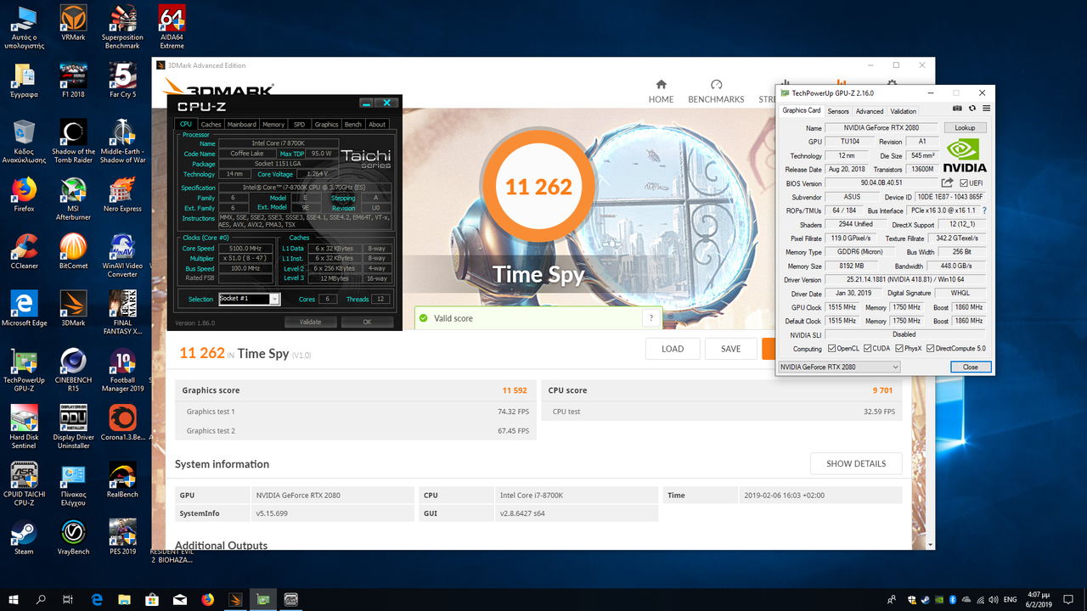The image size is (1087, 611).
Task: Switch to the Graphics tab in CPU-Z
Action: tap(326, 124)
